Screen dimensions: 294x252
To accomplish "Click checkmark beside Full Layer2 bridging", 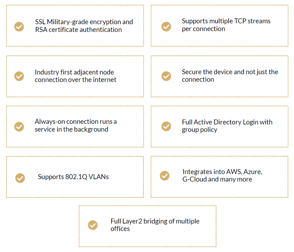I will [x=93, y=225].
